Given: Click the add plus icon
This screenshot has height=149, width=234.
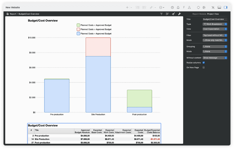Looking at the screenshot, I should coord(127,7).
